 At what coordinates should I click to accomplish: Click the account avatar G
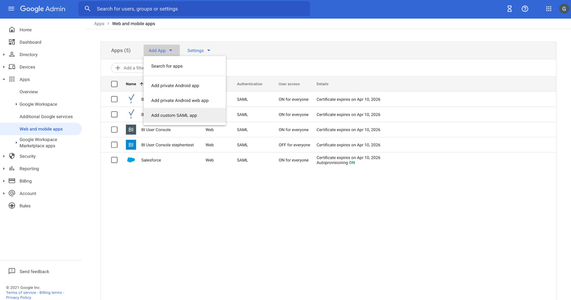coord(564,9)
